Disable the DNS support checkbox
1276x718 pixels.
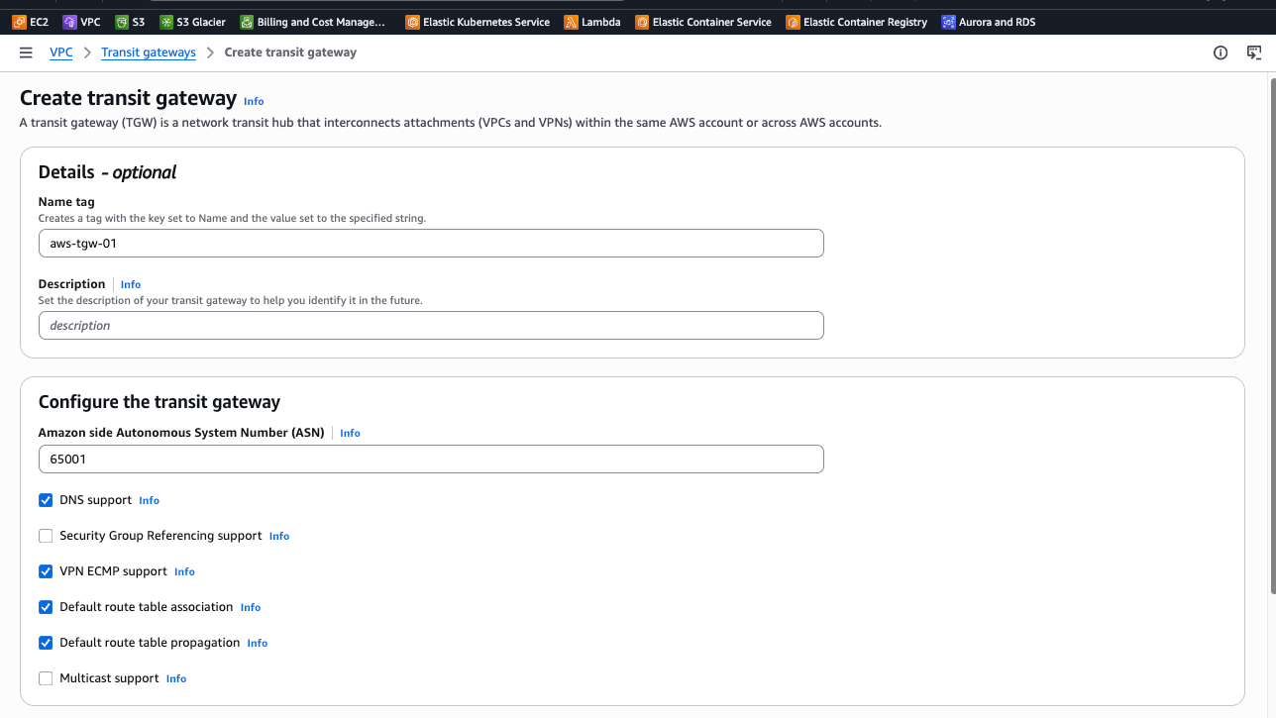pyautogui.click(x=46, y=500)
